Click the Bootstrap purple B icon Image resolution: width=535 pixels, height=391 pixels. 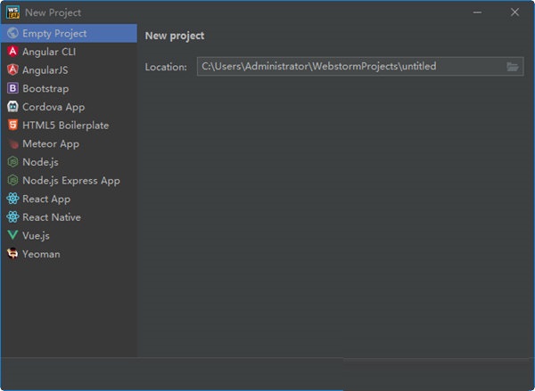13,89
